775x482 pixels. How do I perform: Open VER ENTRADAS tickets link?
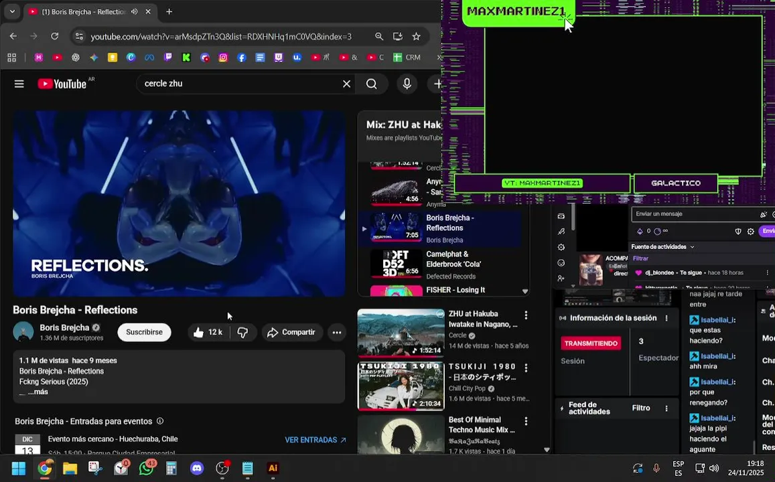(315, 440)
